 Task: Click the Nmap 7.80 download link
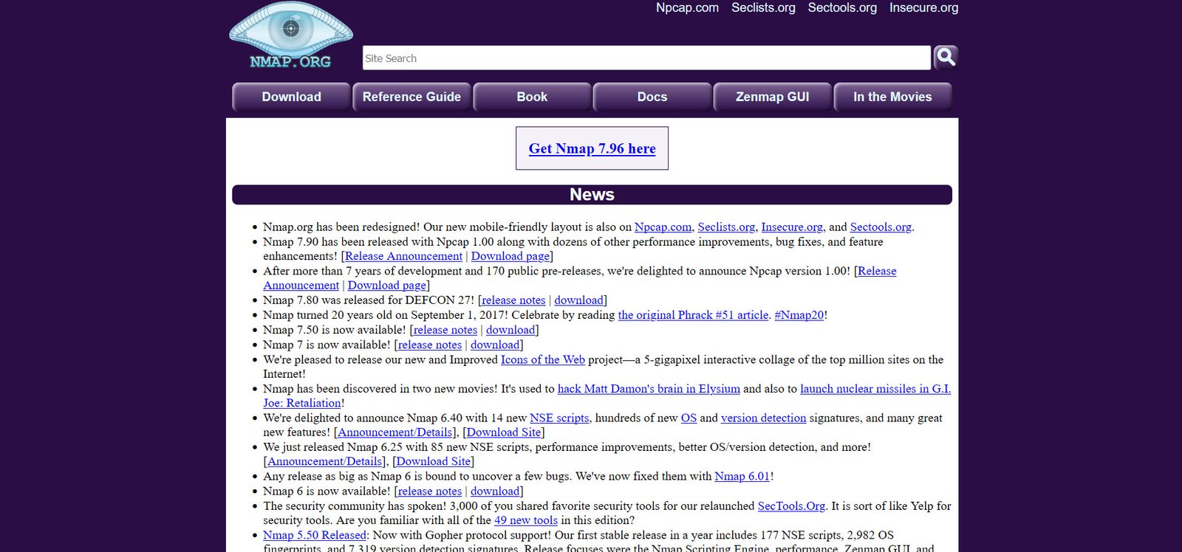579,300
